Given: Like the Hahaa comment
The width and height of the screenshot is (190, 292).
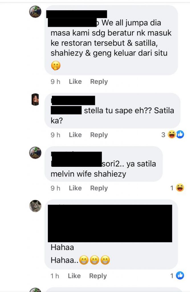Looking at the screenshot, I should tap(74, 276).
